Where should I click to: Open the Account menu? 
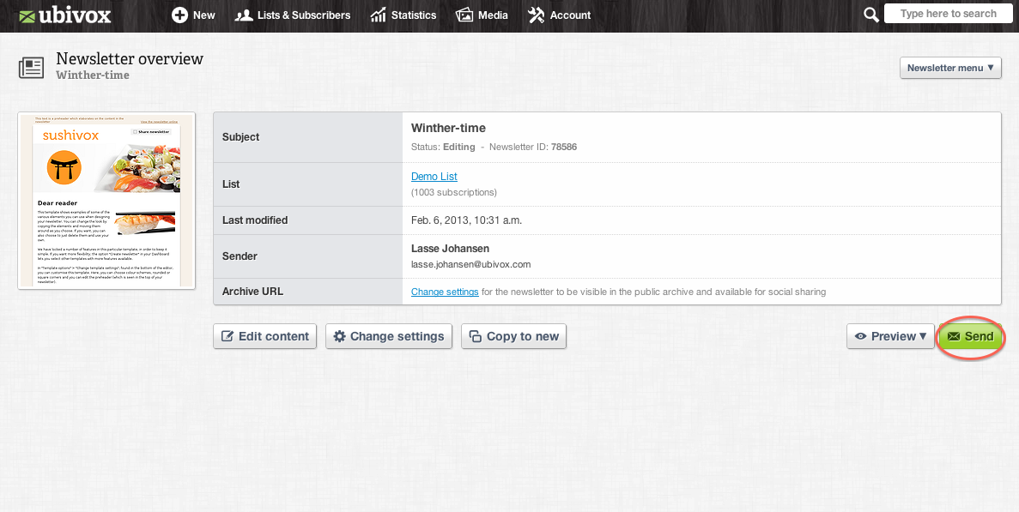pyautogui.click(x=559, y=15)
